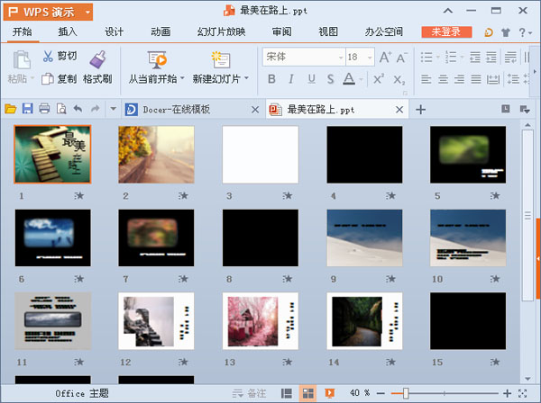The height and width of the screenshot is (403, 541).
Task: Open the WPS 演示 application menu dropdown
Action: click(x=87, y=13)
